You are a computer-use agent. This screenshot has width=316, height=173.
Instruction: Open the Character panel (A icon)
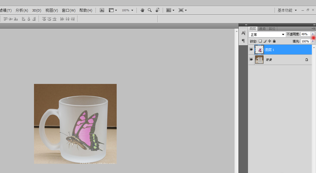pos(243,33)
